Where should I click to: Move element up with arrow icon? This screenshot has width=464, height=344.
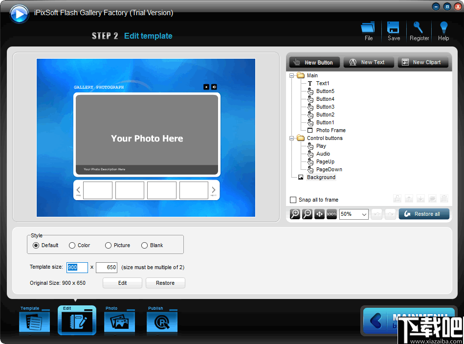409,198
